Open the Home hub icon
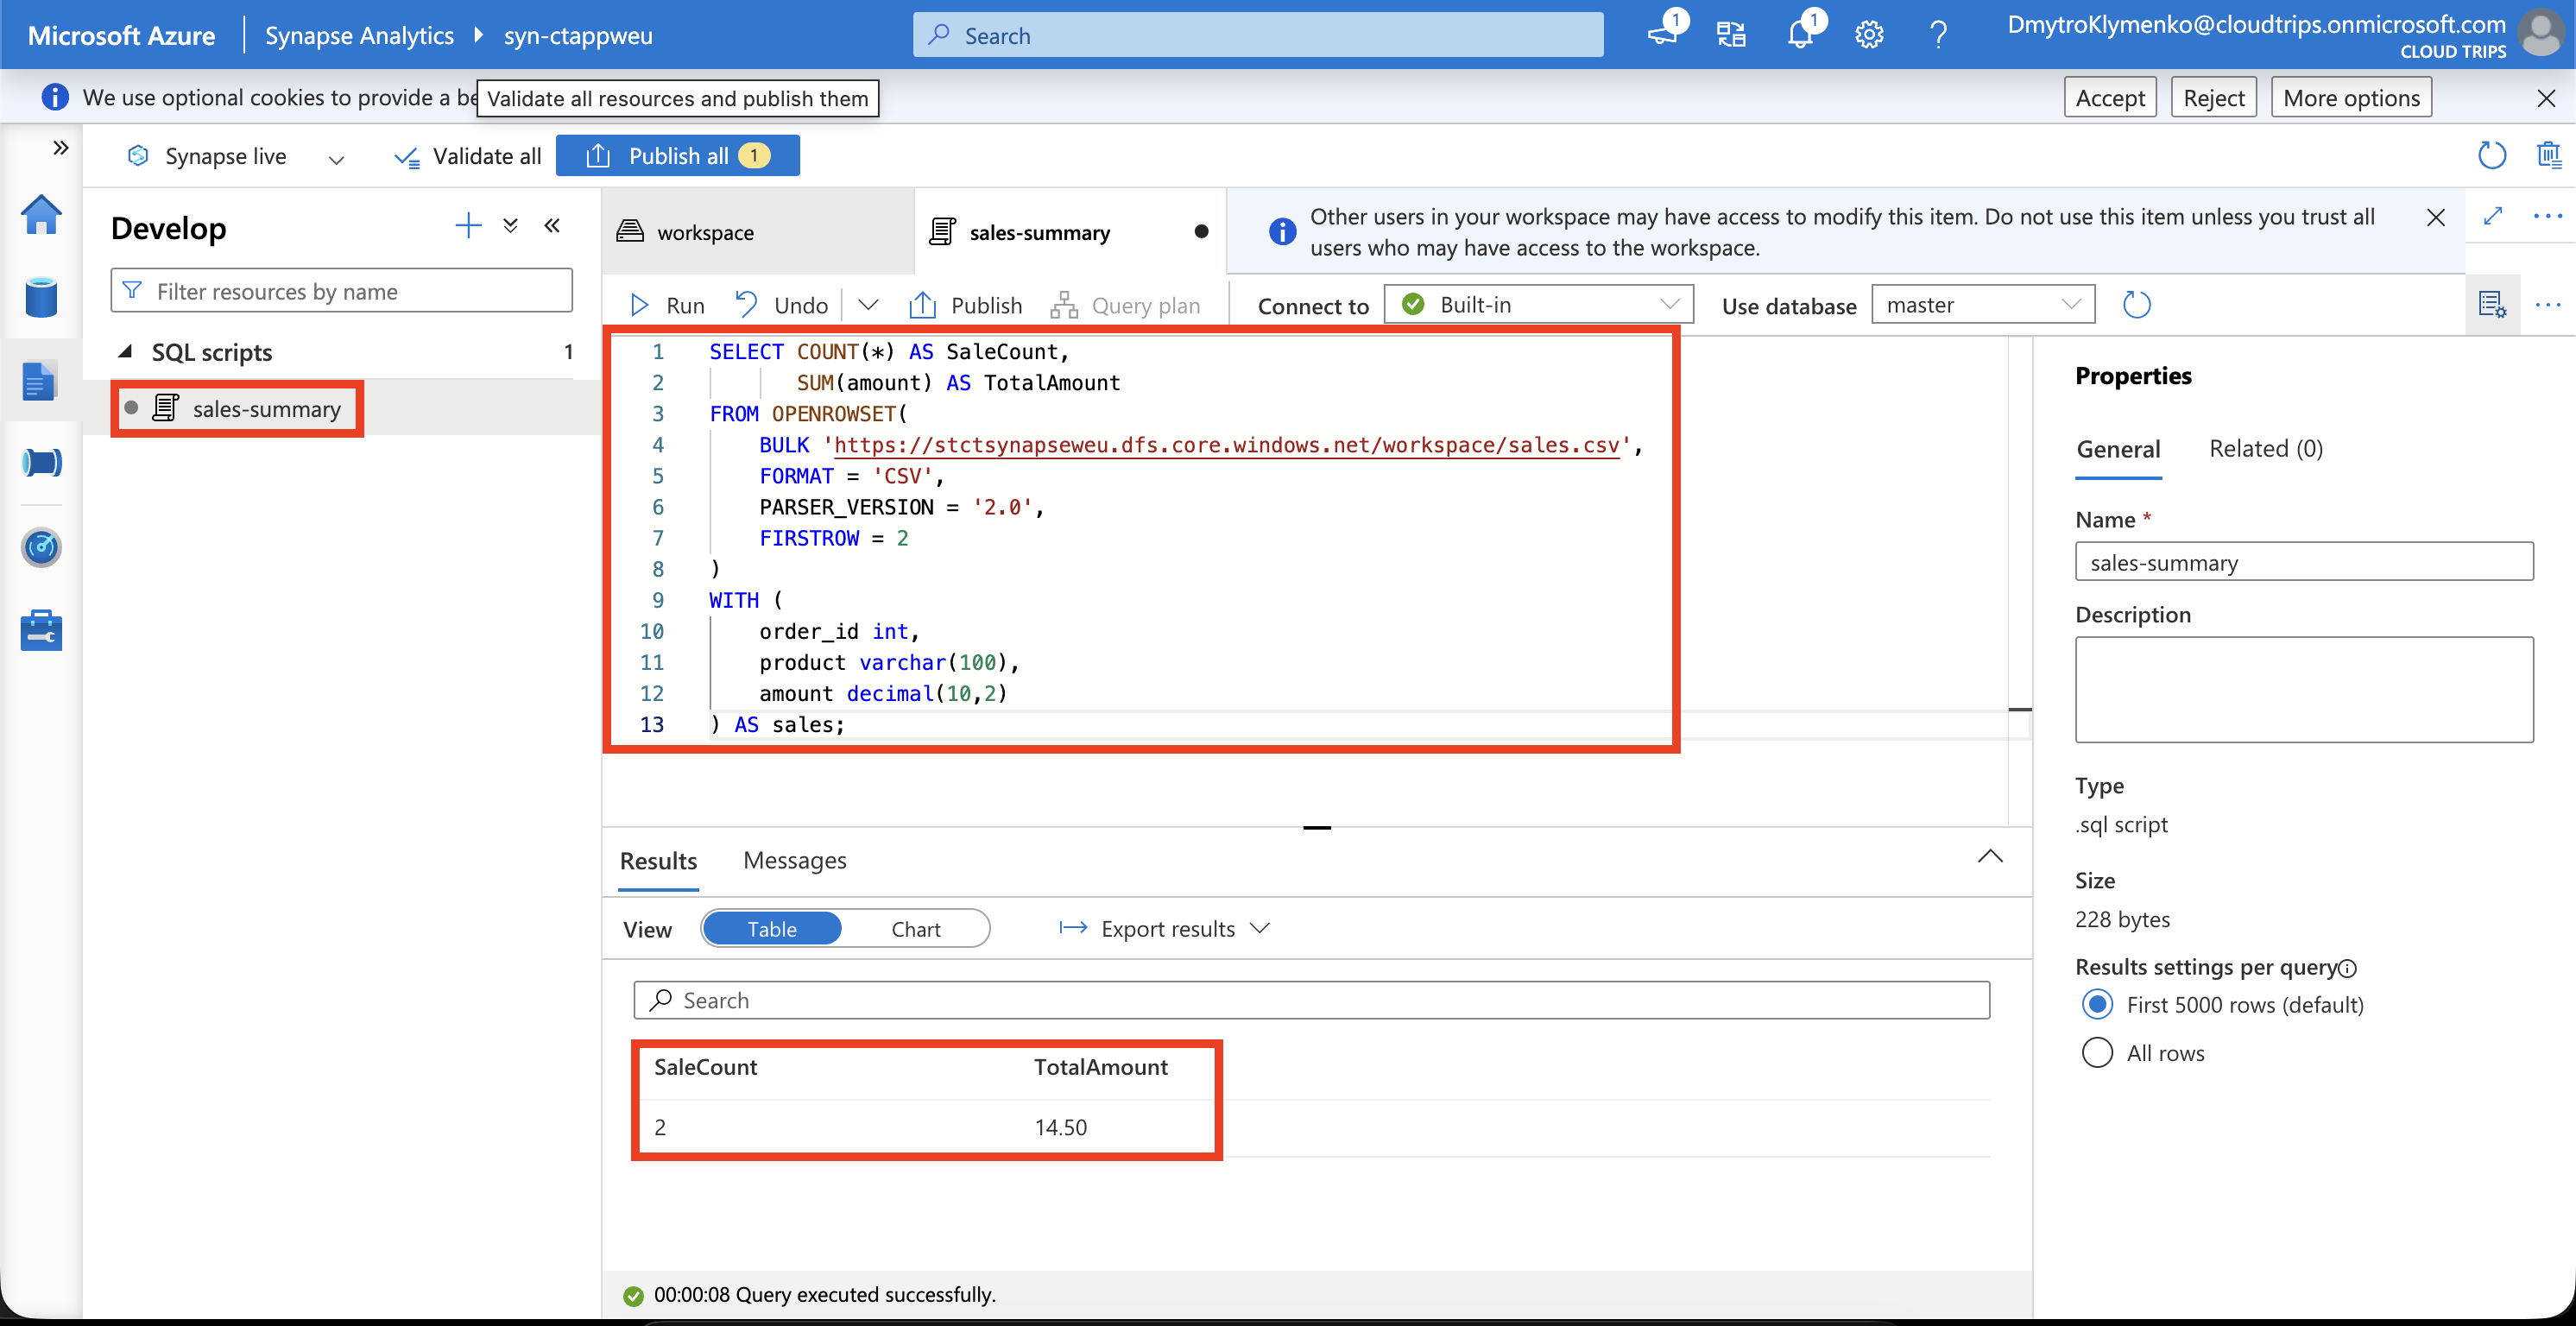2576x1326 pixels. point(41,214)
